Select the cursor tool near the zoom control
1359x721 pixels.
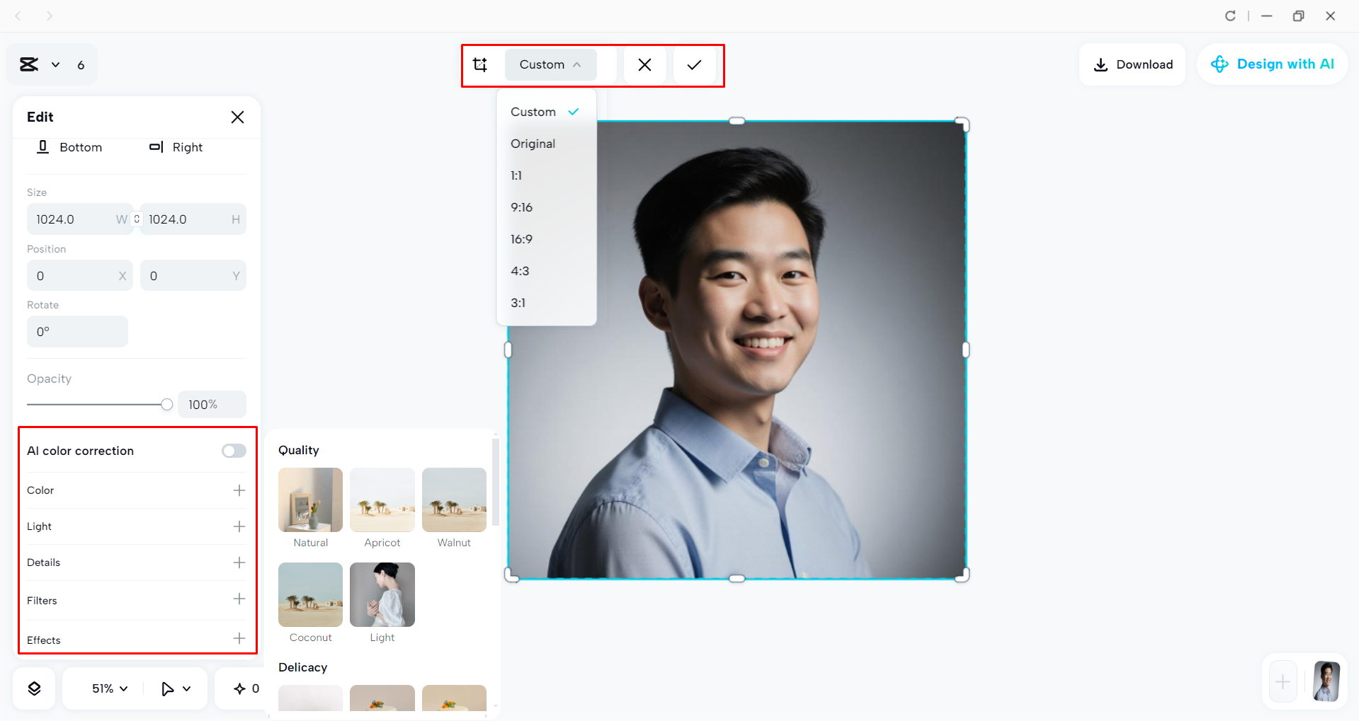pos(169,688)
